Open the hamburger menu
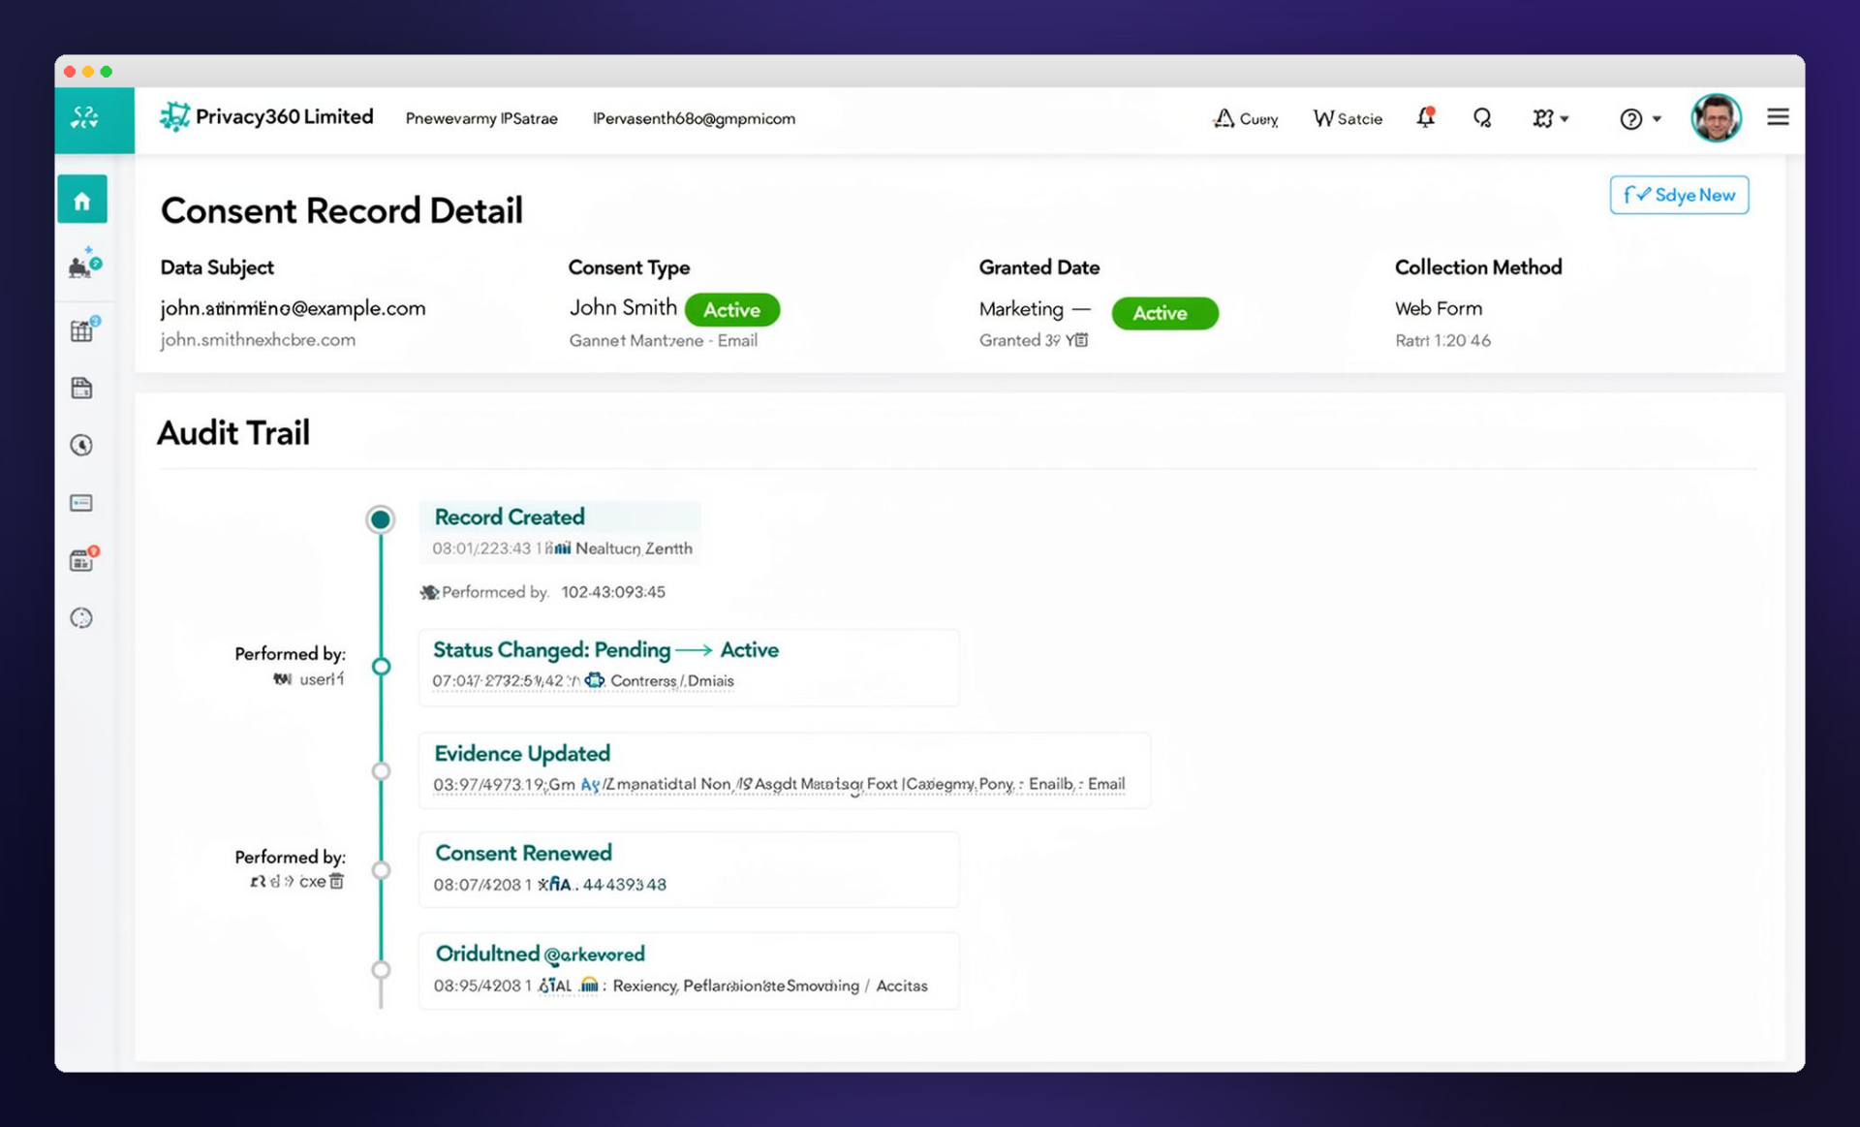Viewport: 1860px width, 1127px height. click(x=1778, y=117)
